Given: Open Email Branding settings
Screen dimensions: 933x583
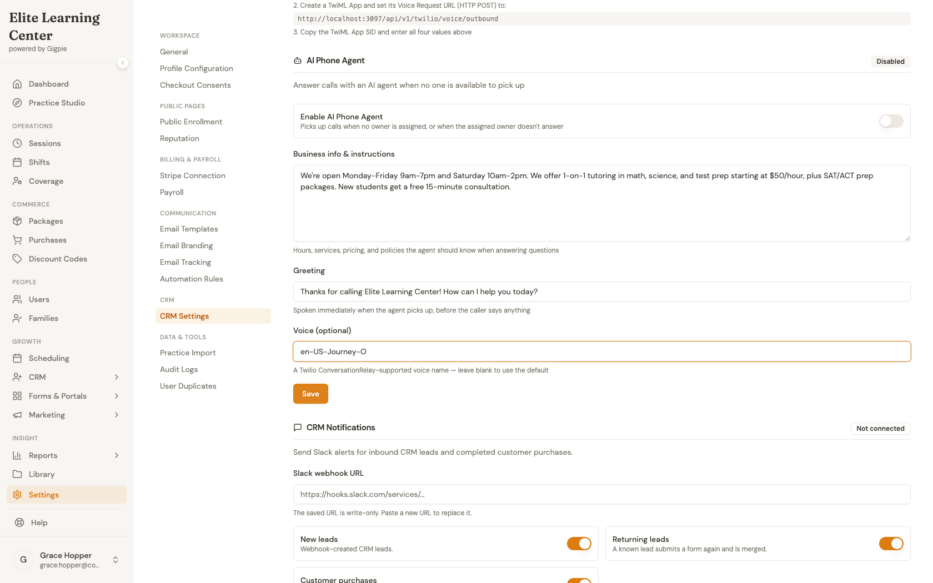Looking at the screenshot, I should tap(187, 245).
